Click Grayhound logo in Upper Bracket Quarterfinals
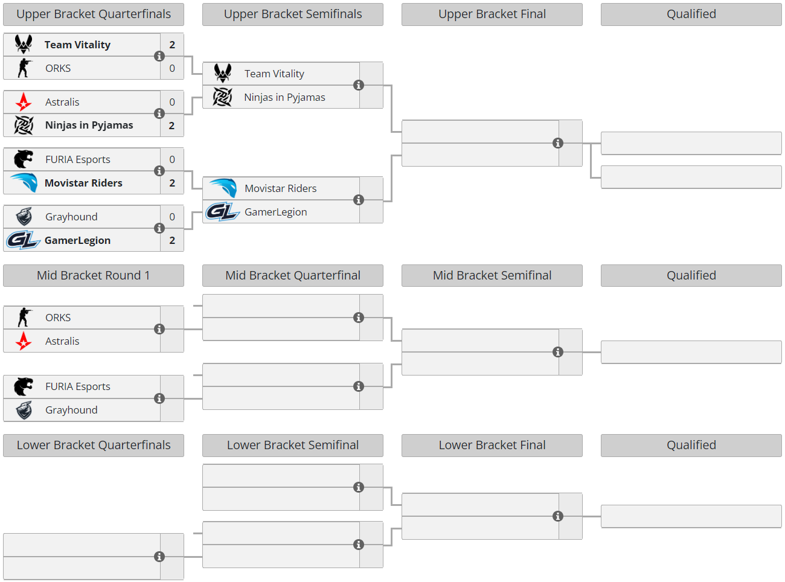This screenshot has height=582, width=785. (x=24, y=217)
